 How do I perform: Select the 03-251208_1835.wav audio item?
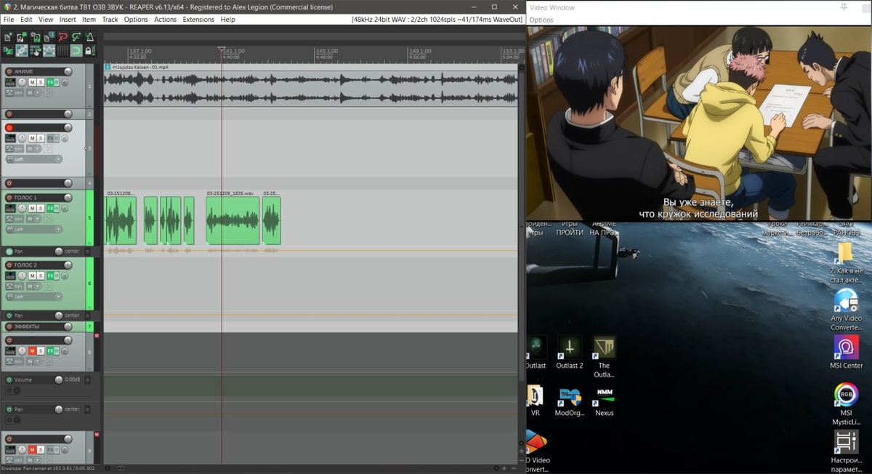[233, 220]
